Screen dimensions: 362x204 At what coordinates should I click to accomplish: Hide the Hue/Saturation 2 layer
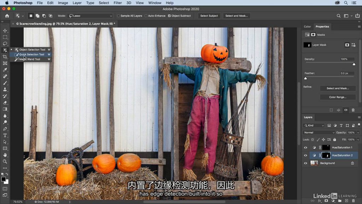pyautogui.click(x=305, y=155)
